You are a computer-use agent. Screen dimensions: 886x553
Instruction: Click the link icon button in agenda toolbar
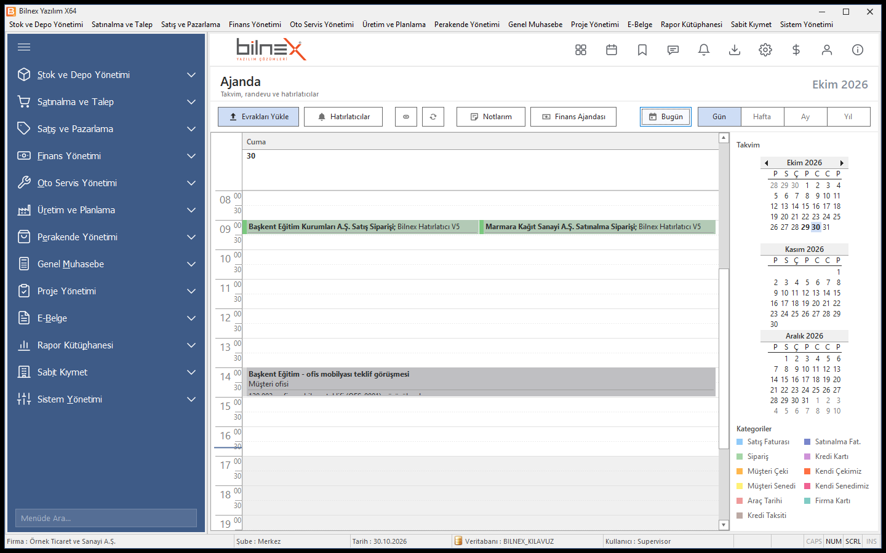[406, 117]
